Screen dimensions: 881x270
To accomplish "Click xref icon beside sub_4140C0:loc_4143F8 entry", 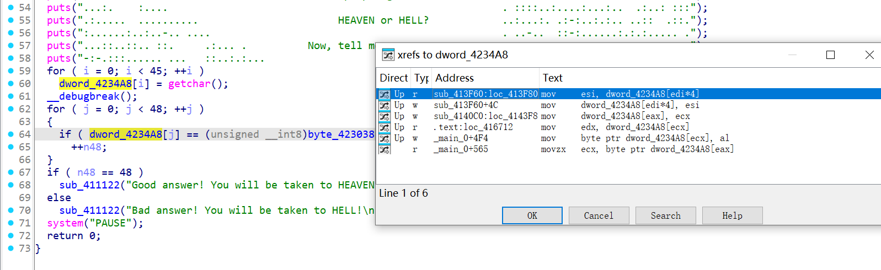I will tap(385, 116).
